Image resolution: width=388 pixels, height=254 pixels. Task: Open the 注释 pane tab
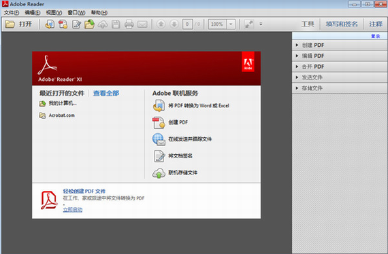[376, 24]
